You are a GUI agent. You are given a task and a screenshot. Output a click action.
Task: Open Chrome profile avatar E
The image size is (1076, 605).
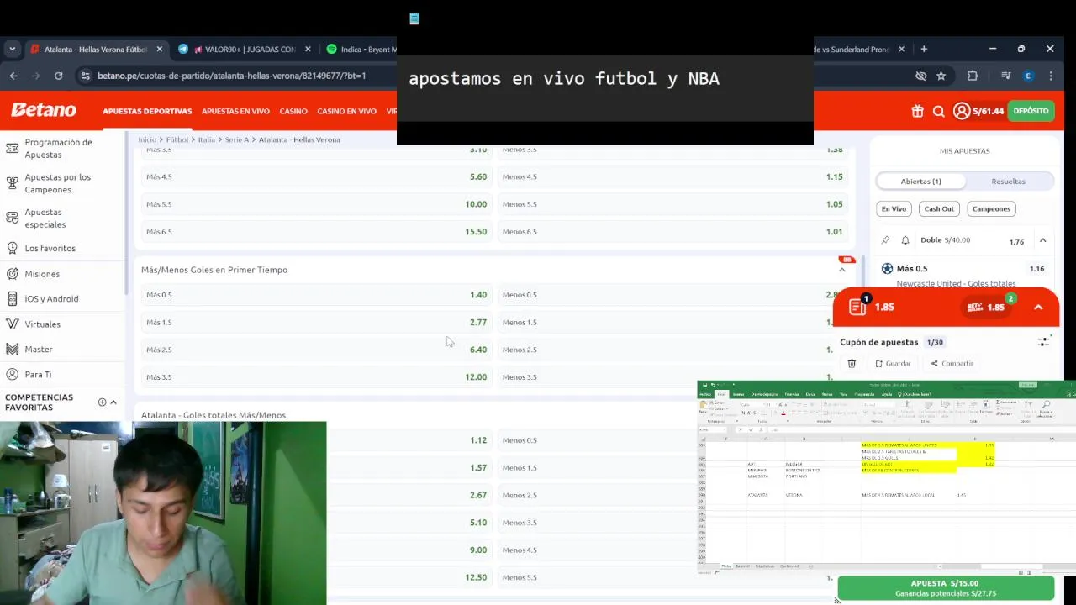tap(1028, 76)
